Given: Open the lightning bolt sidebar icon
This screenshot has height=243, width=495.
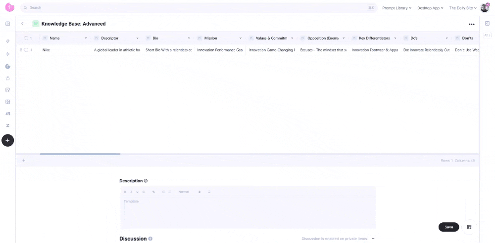Looking at the screenshot, I should point(7,41).
